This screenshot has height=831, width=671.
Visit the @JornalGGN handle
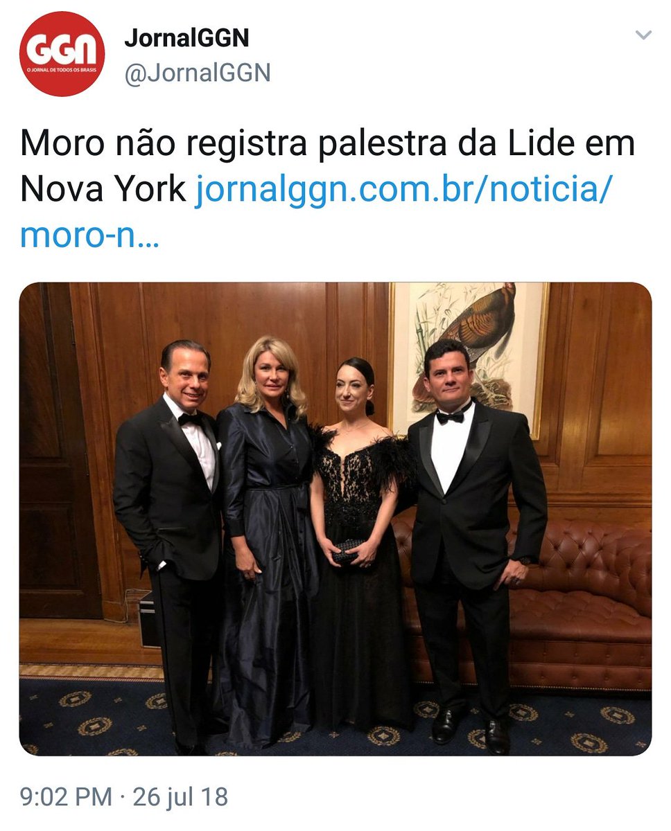197,73
